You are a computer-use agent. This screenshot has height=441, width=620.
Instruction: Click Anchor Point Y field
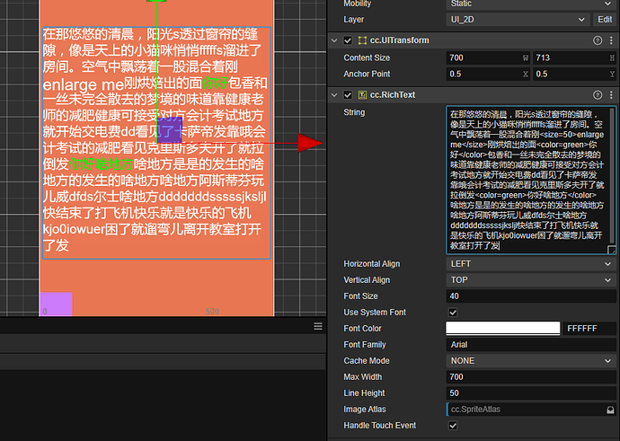(x=574, y=75)
